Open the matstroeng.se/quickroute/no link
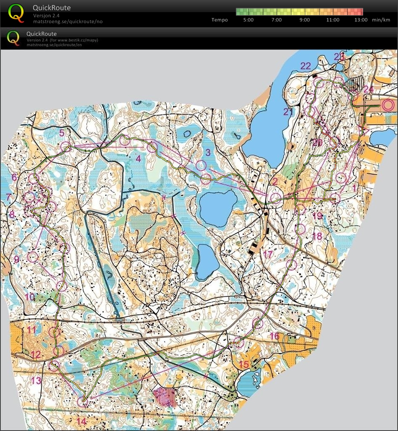The height and width of the screenshot is (431, 398). click(68, 21)
